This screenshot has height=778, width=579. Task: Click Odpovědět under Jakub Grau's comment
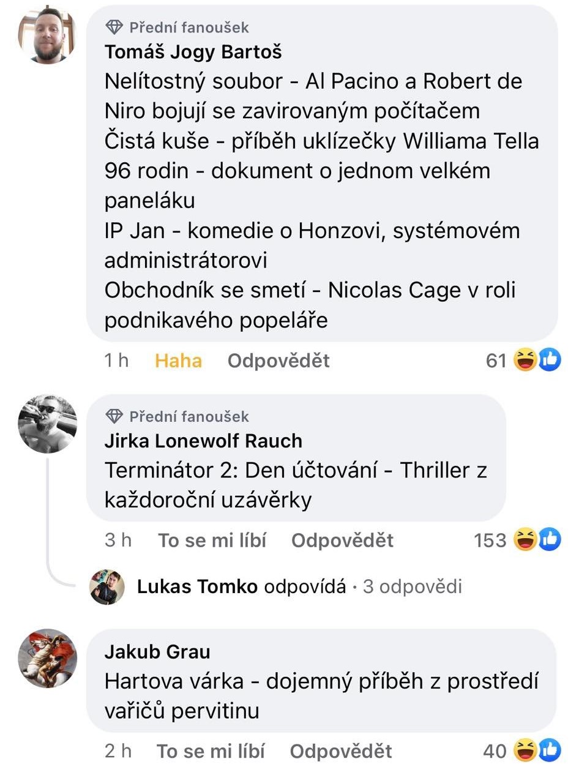pyautogui.click(x=341, y=751)
